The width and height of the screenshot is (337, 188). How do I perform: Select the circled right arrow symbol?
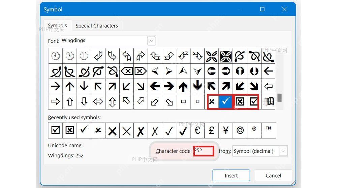[226, 71]
